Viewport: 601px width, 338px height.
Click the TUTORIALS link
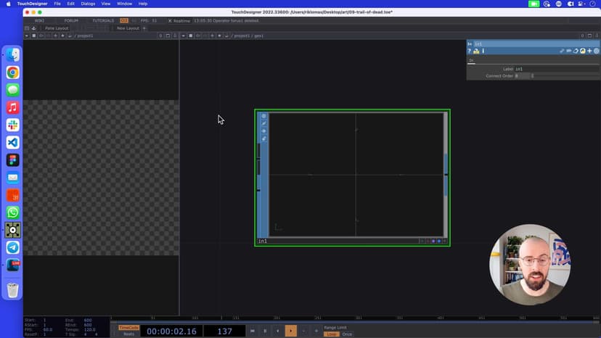click(x=102, y=20)
